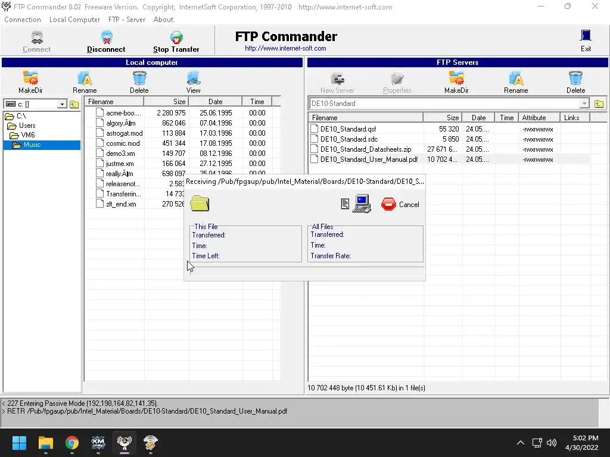Sort local files by Size column
This screenshot has width=610, height=457.
(x=167, y=101)
